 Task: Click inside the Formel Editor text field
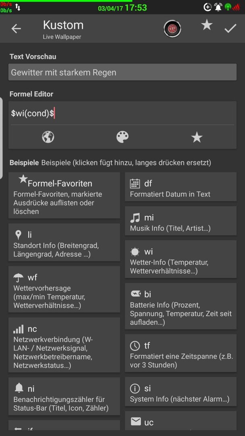122,113
